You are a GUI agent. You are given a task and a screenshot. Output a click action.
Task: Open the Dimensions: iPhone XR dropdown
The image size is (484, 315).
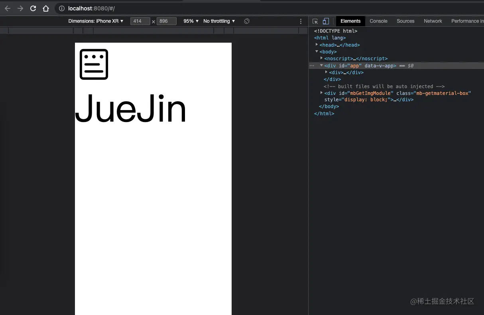(96, 21)
